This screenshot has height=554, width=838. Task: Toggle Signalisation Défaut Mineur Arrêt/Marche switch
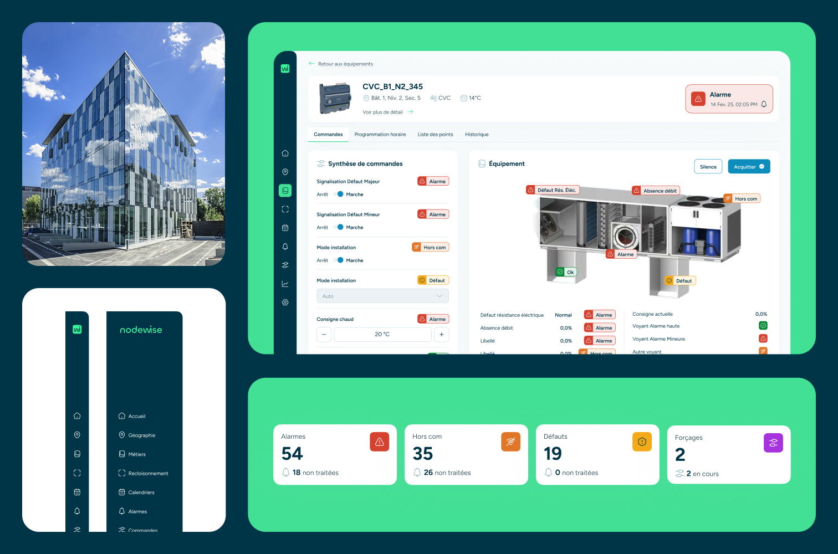338,228
